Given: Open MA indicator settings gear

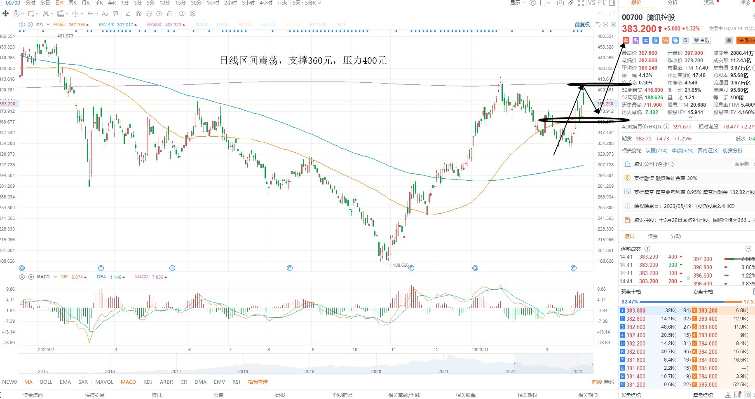Looking at the screenshot, I should click(22, 25).
